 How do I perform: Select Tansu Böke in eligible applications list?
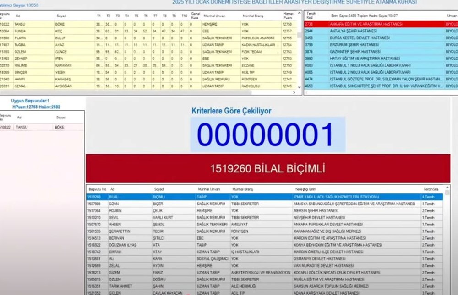click(41, 127)
